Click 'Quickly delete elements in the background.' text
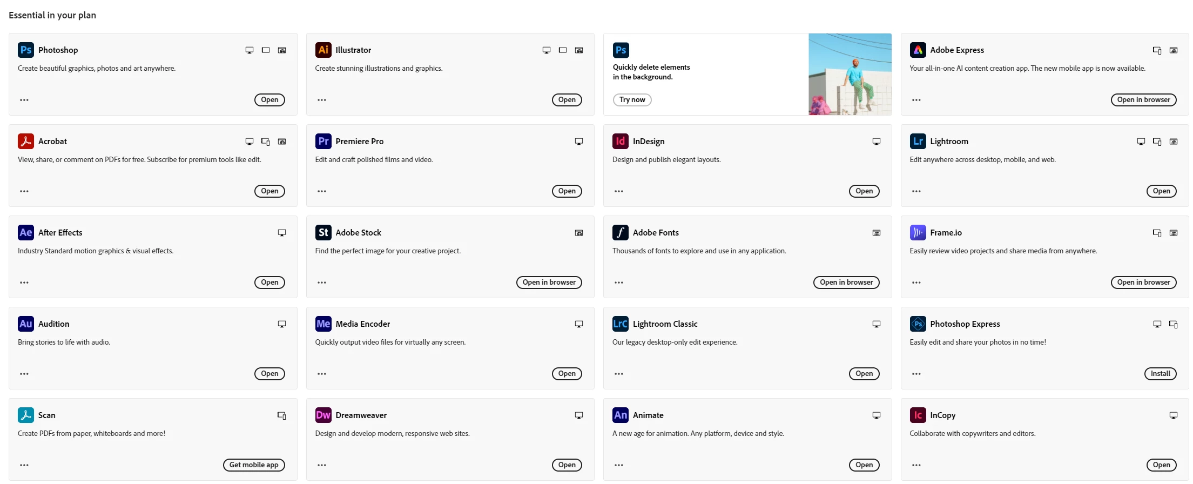The width and height of the screenshot is (1193, 484). pos(651,72)
